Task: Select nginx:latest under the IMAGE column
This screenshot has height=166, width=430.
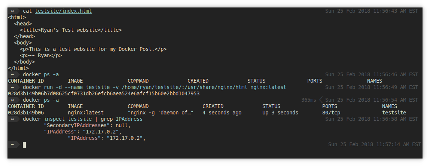Action: pos(85,113)
